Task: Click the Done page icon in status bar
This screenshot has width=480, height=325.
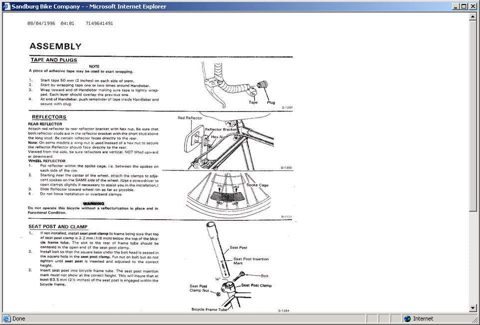Action: tap(6, 319)
